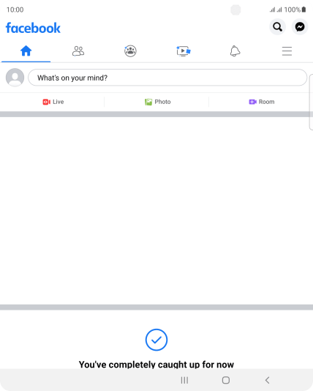Start a Live video
This screenshot has width=313, height=391.
click(53, 102)
